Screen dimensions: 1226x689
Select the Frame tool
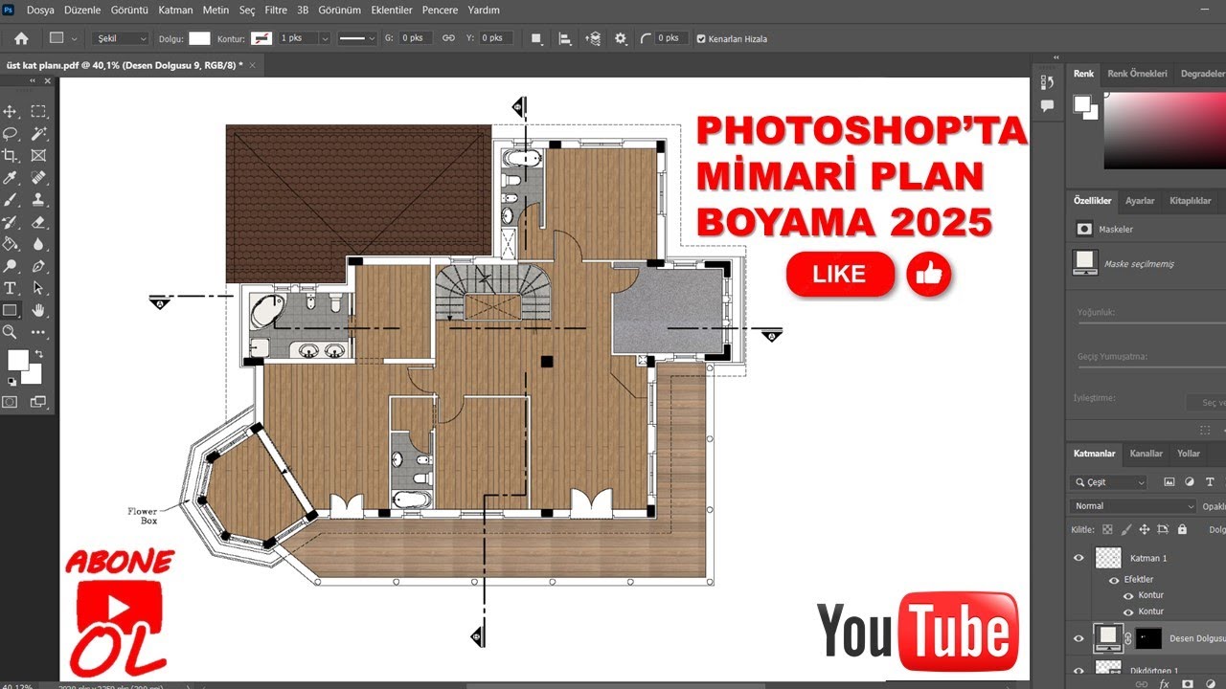pos(38,156)
